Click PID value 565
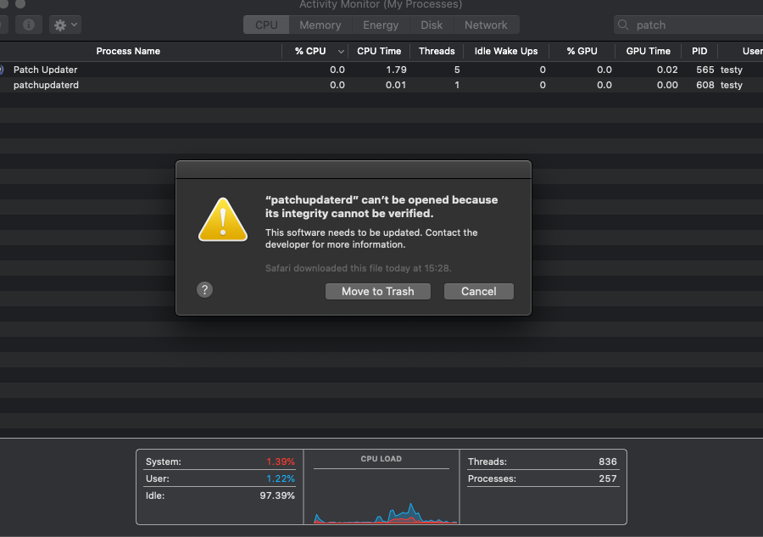Image resolution: width=763 pixels, height=537 pixels. pyautogui.click(x=705, y=70)
